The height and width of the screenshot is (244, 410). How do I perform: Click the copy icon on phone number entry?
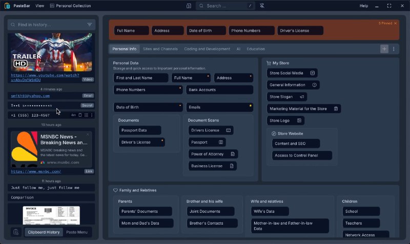[80, 115]
